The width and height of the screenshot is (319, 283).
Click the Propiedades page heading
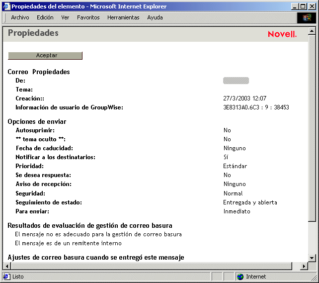coord(33,33)
